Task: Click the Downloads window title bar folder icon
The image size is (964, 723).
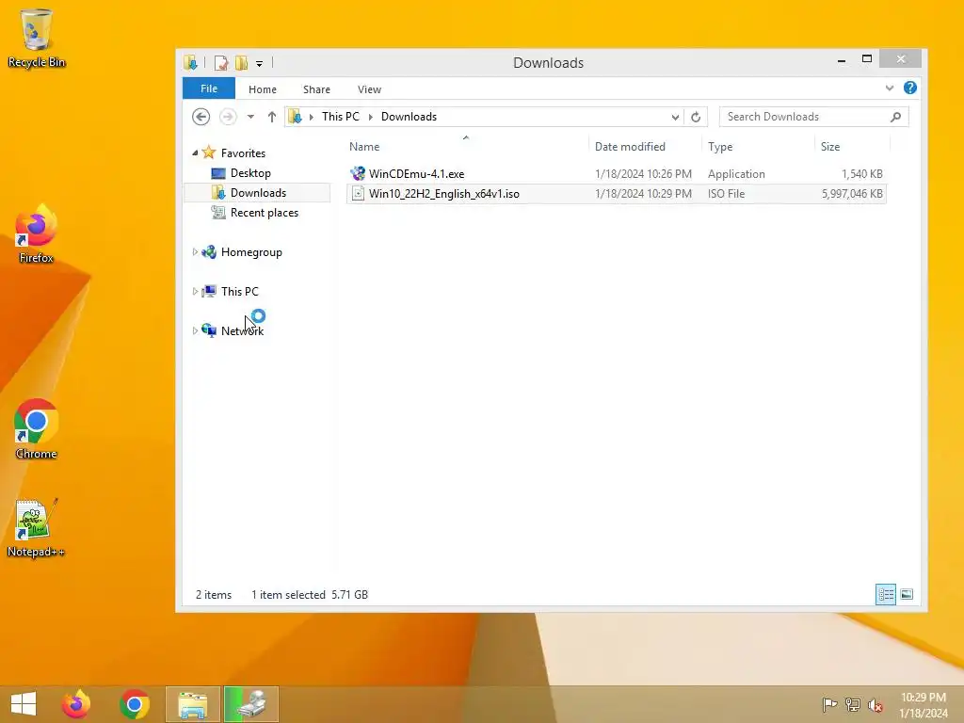Action: click(x=190, y=63)
